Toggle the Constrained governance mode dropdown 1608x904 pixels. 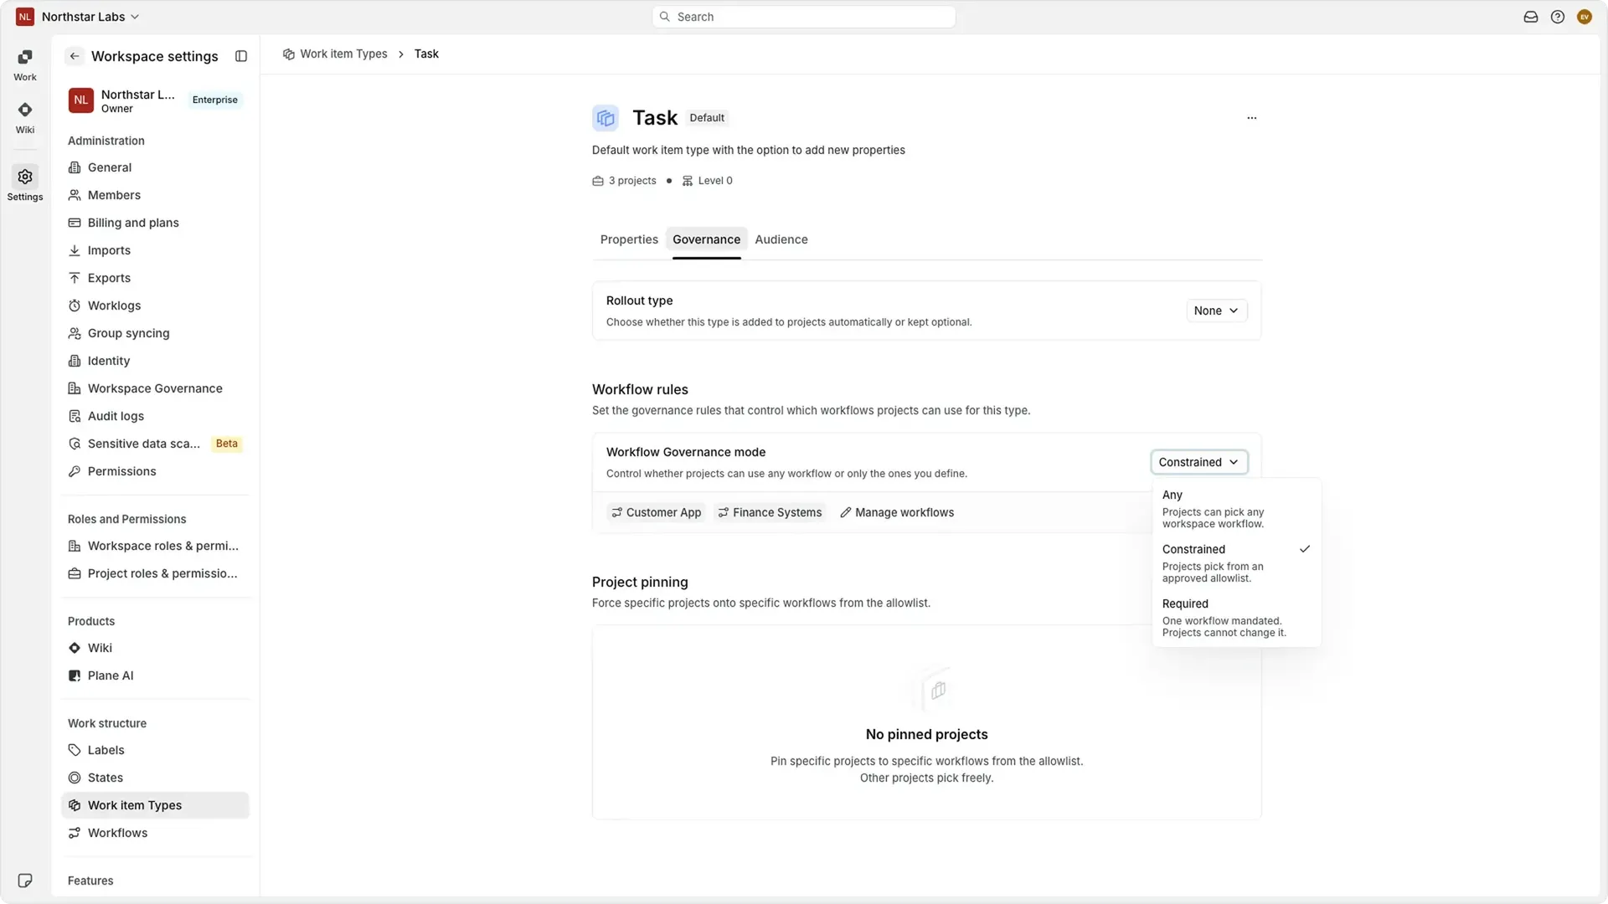(1199, 462)
